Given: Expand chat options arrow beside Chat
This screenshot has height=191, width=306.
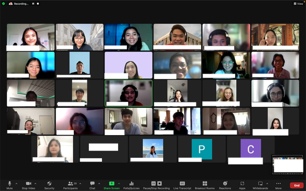Looking at the screenshot, I should (99, 183).
